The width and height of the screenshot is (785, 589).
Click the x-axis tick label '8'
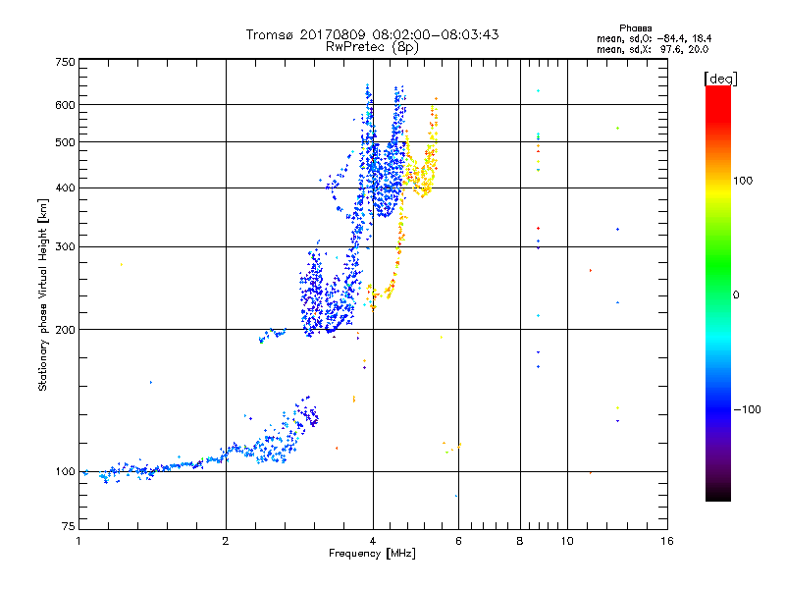click(520, 541)
